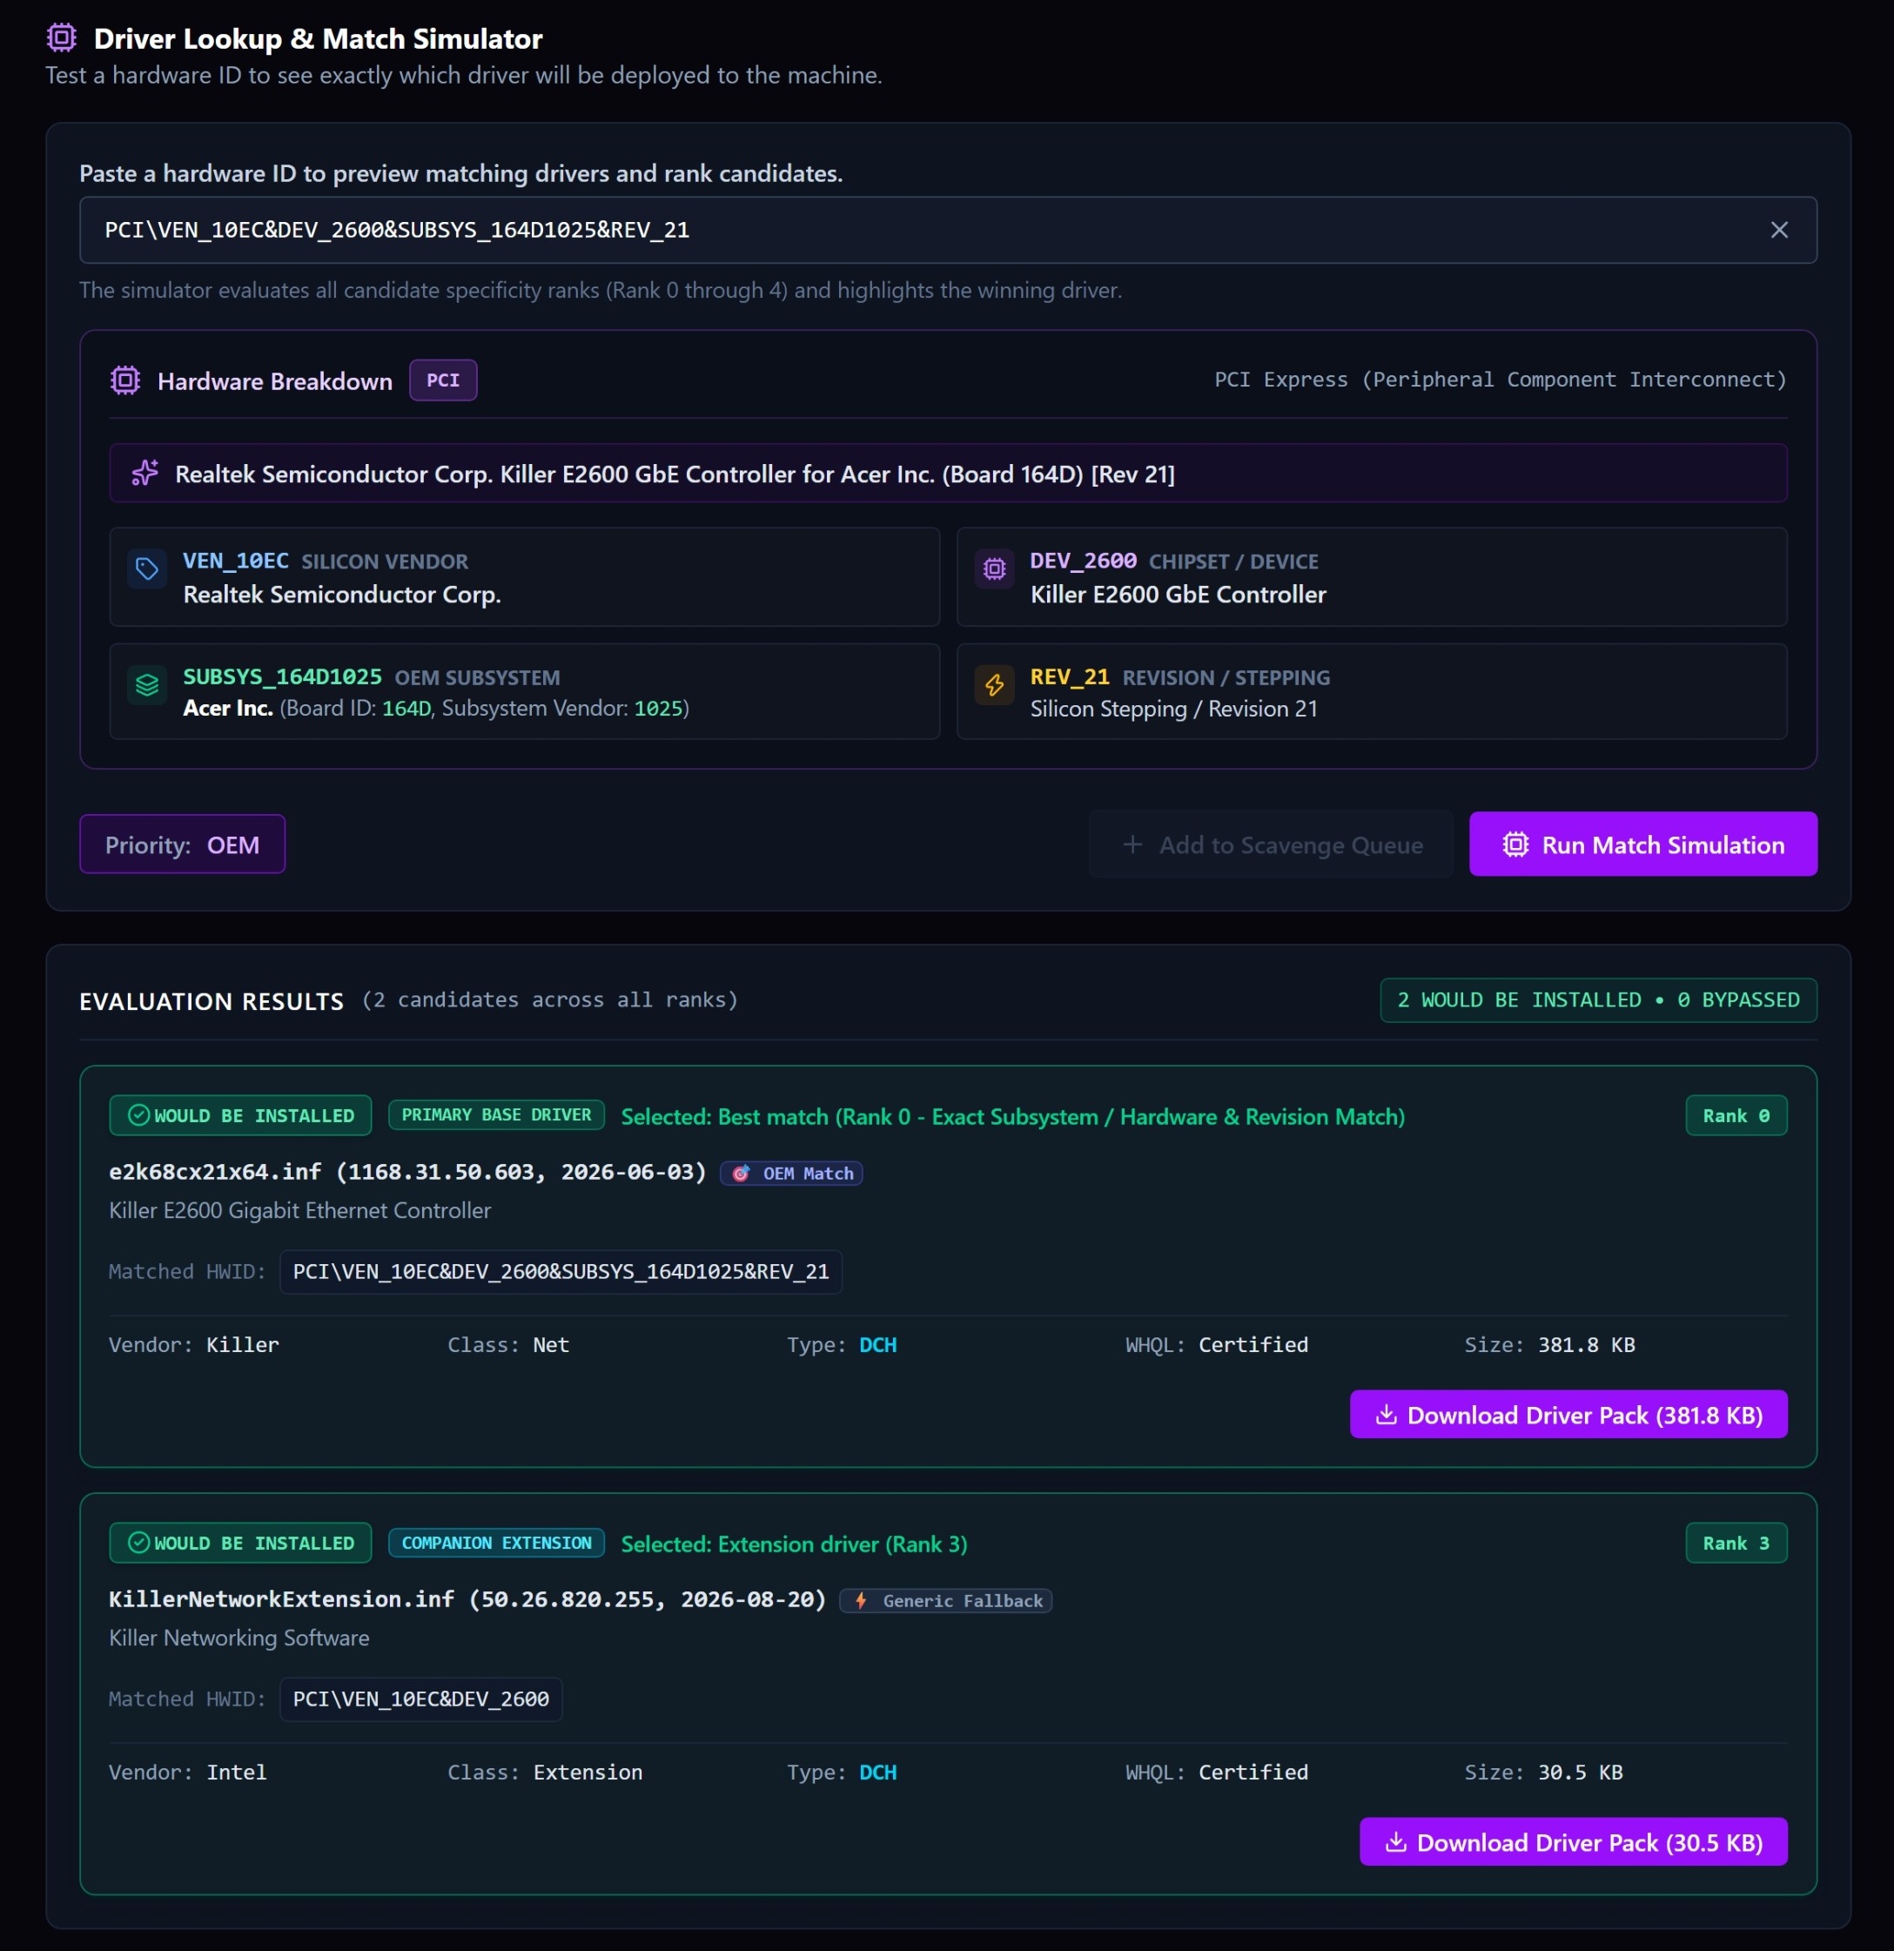The image size is (1894, 1951).
Task: Click the layers icon next to SUBSYS_164D1025
Action: tap(147, 685)
